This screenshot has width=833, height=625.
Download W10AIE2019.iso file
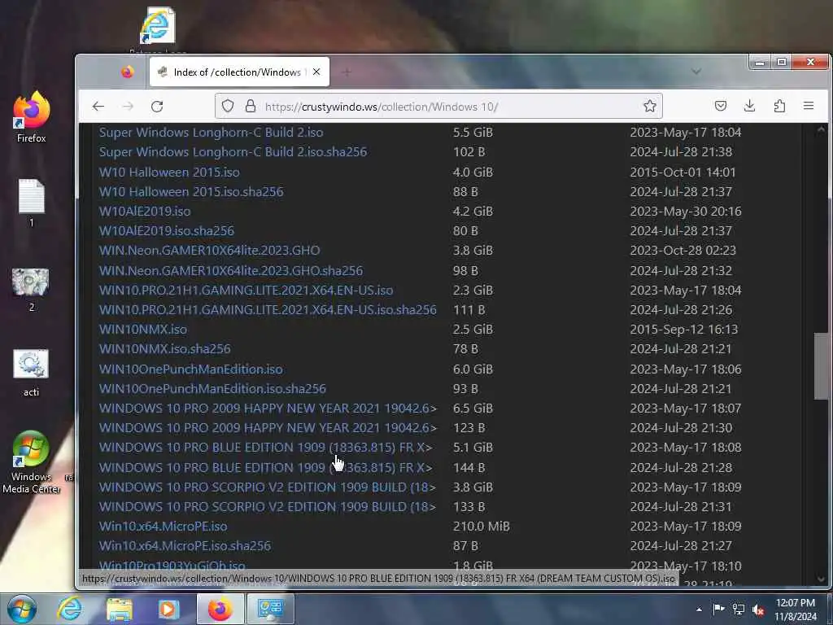tap(145, 212)
